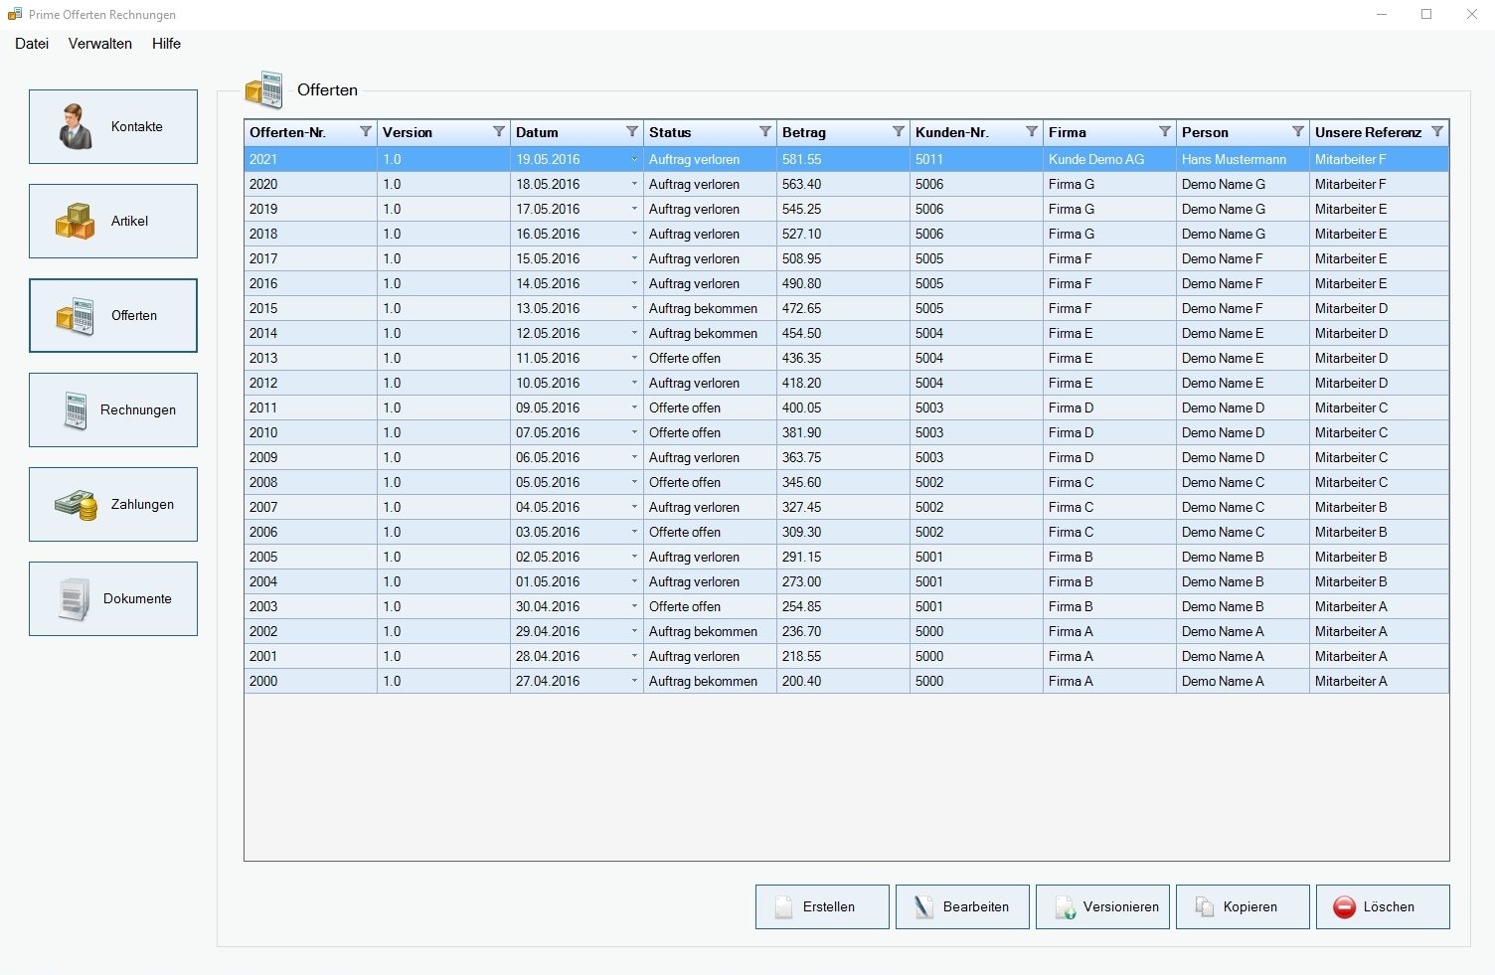Click the Löschen button
1495x975 pixels.
[1383, 907]
